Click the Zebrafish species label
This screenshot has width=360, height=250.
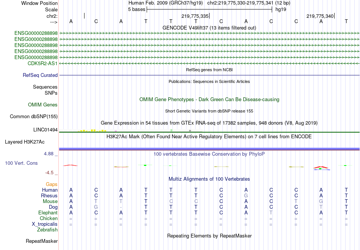[47, 230]
